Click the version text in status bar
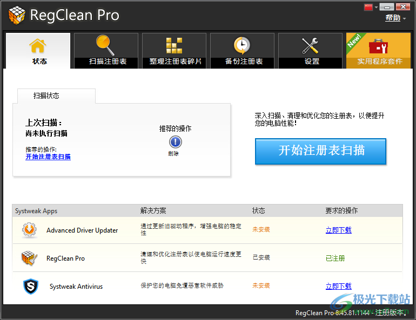Image resolution: width=416 pixels, height=320 pixels. pyautogui.click(x=351, y=313)
